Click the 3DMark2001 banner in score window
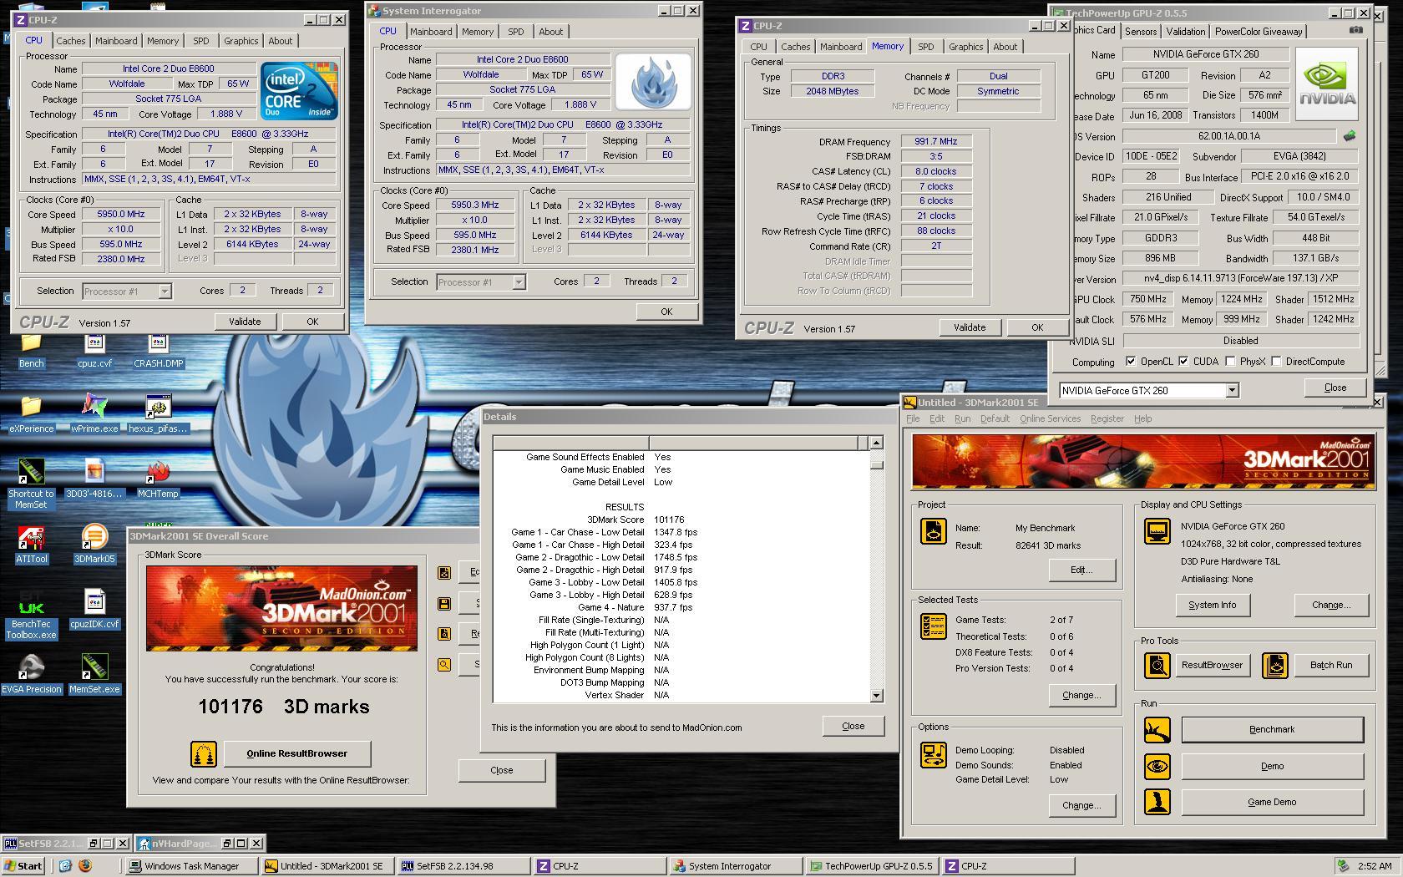Image resolution: width=1403 pixels, height=877 pixels. [281, 608]
